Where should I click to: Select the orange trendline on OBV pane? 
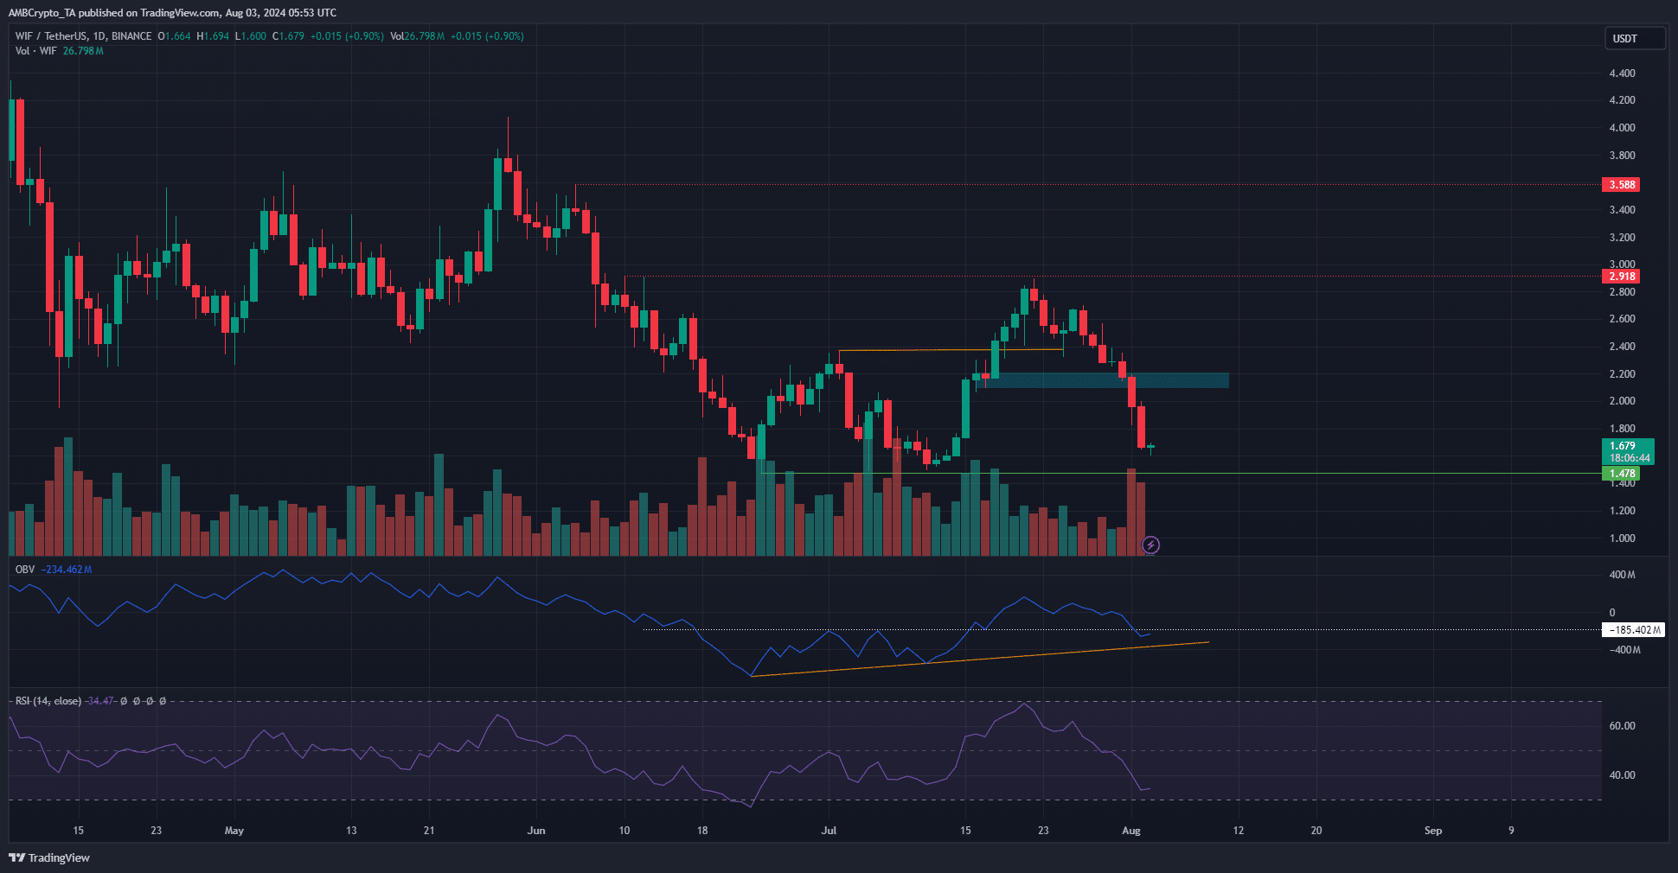(980, 659)
